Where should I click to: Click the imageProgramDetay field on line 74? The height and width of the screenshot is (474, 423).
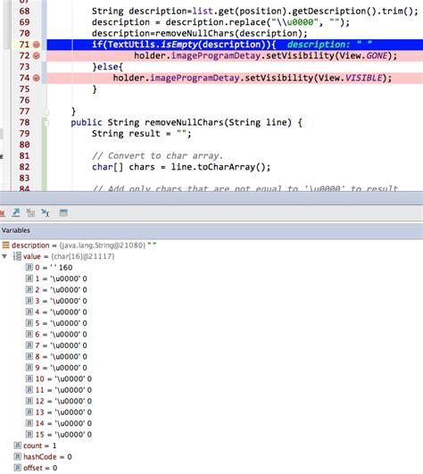(195, 78)
